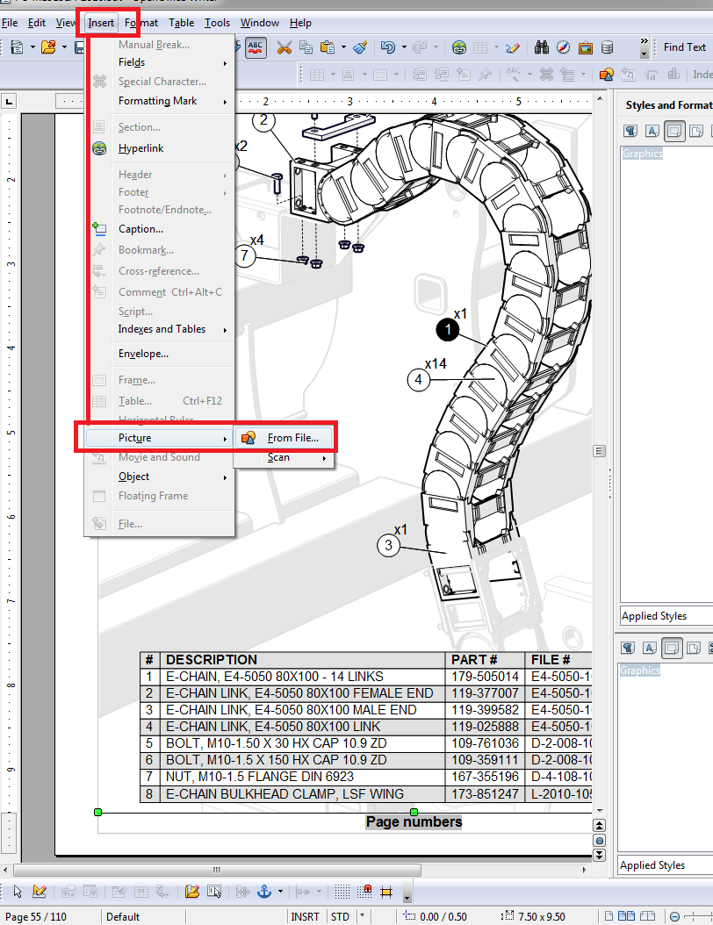Open the Tools menu
The width and height of the screenshot is (713, 925).
click(217, 23)
